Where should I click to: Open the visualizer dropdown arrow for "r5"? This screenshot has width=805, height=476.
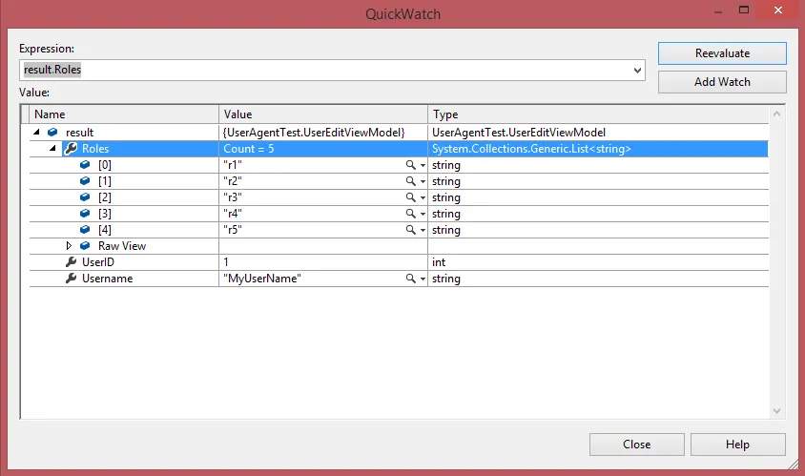click(423, 230)
